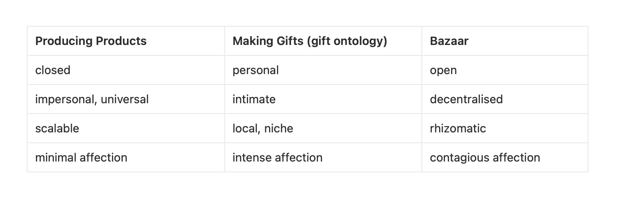Click 'affection' under the Producing Products column
The image size is (619, 204).
pyautogui.click(x=104, y=157)
